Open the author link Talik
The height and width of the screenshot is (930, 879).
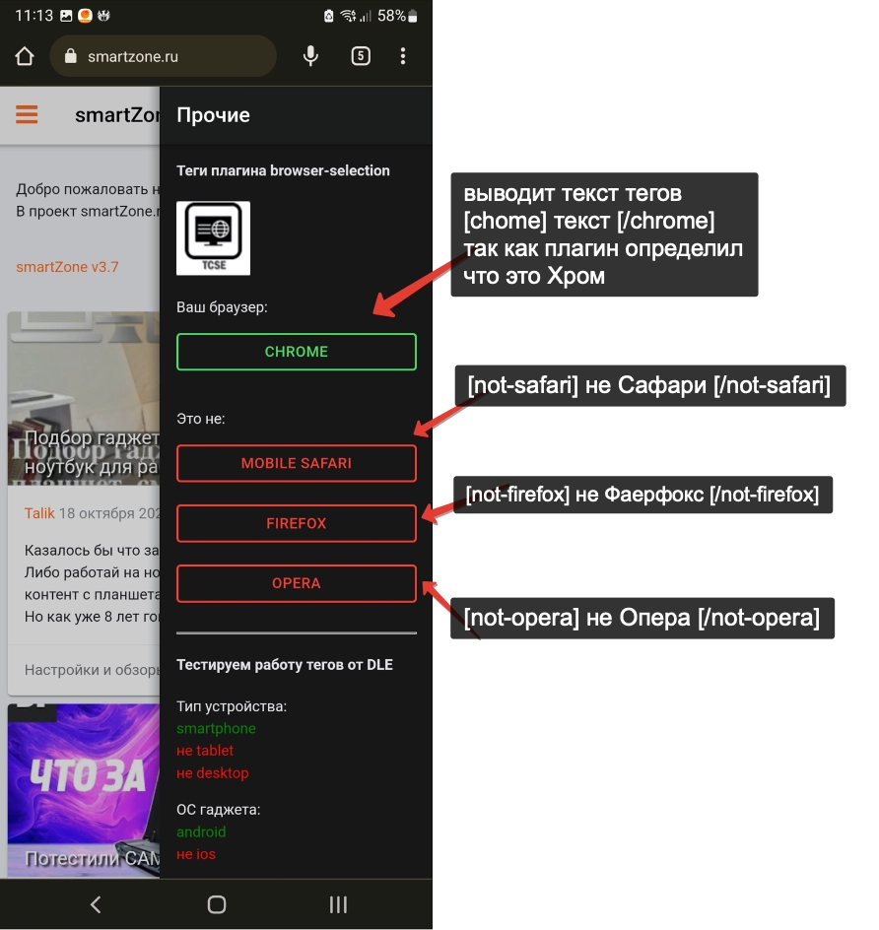pyautogui.click(x=39, y=513)
